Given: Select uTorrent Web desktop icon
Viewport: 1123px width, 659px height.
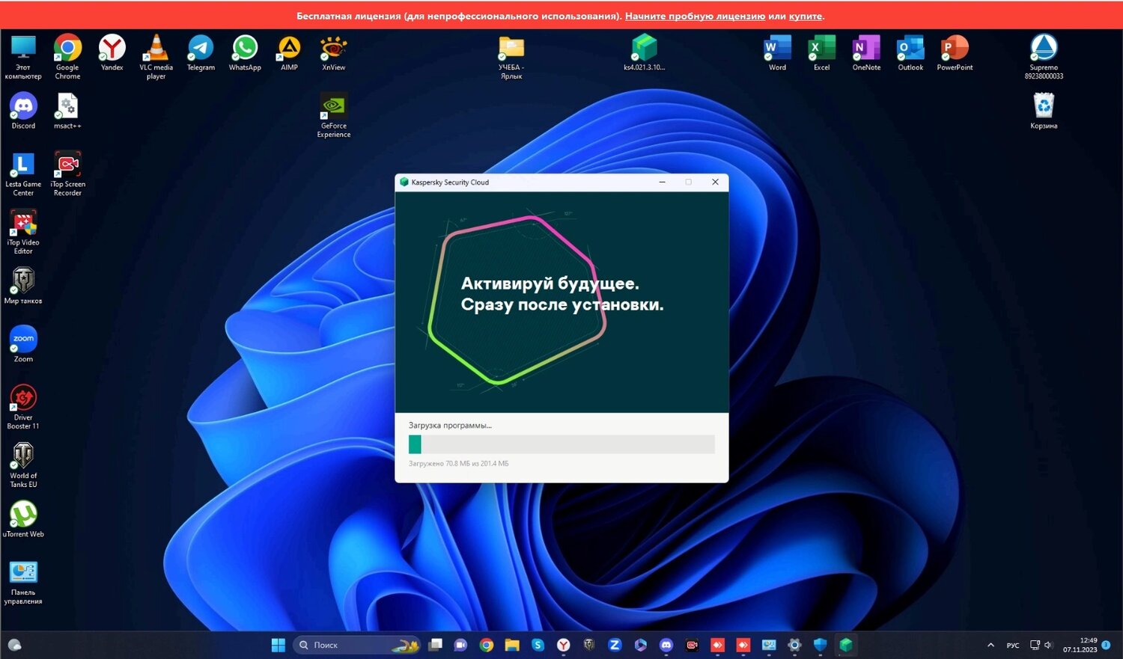Looking at the screenshot, I should point(23,519).
